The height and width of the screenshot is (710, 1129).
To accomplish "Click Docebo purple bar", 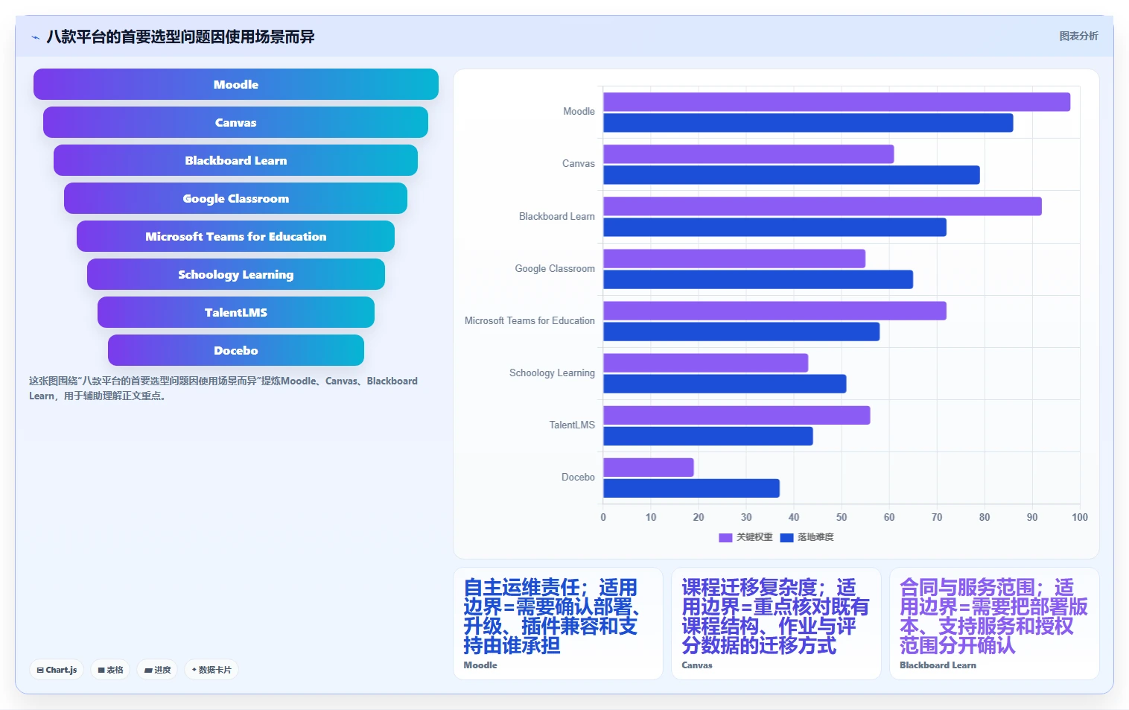I will pyautogui.click(x=648, y=467).
